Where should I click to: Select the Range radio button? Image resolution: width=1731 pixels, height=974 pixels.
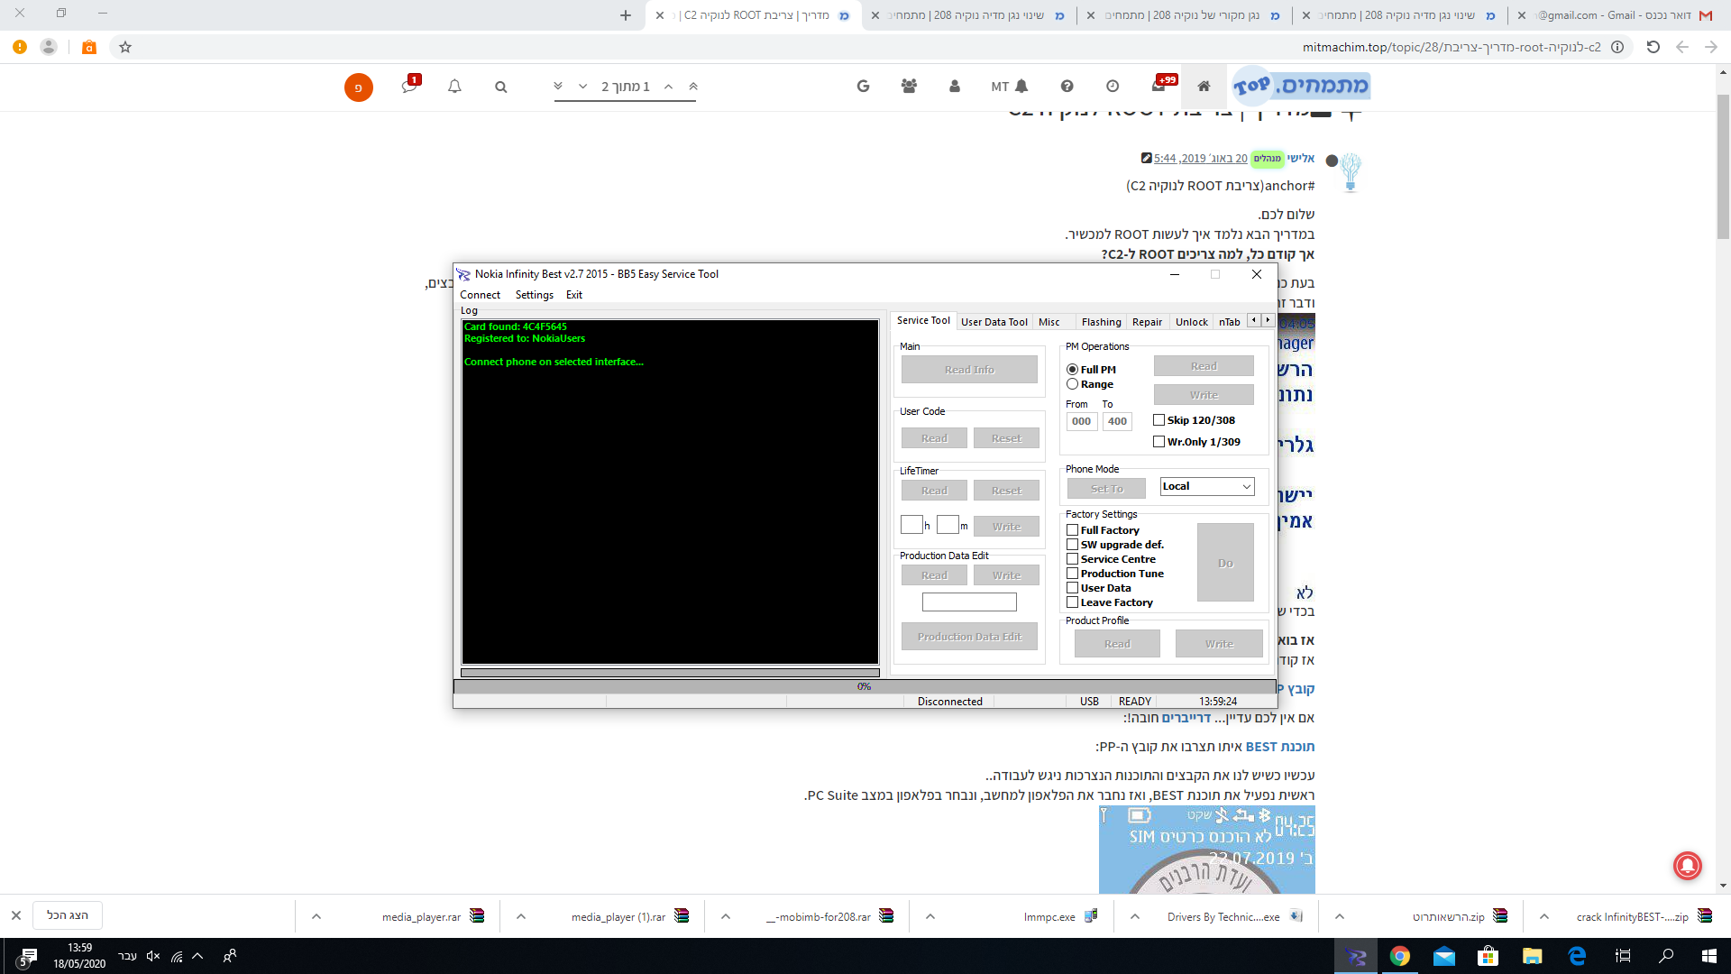point(1073,384)
